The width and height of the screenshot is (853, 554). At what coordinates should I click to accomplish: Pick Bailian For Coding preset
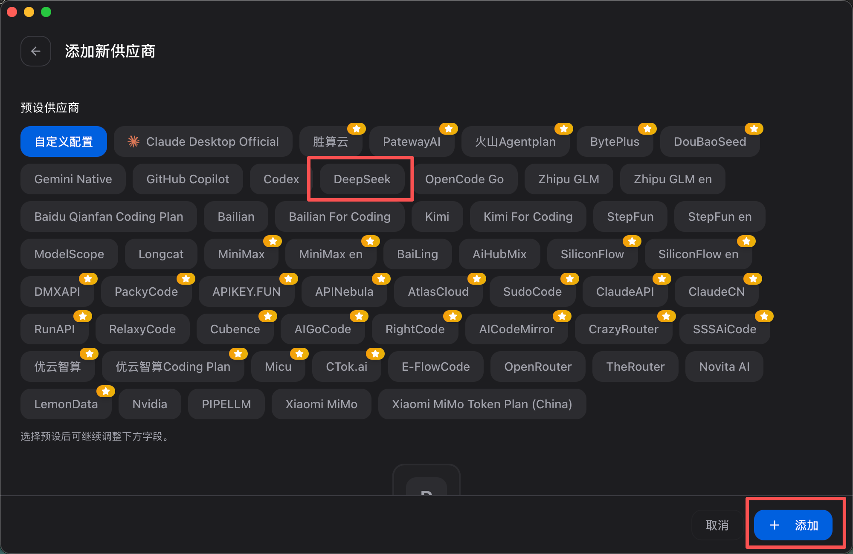tap(339, 216)
